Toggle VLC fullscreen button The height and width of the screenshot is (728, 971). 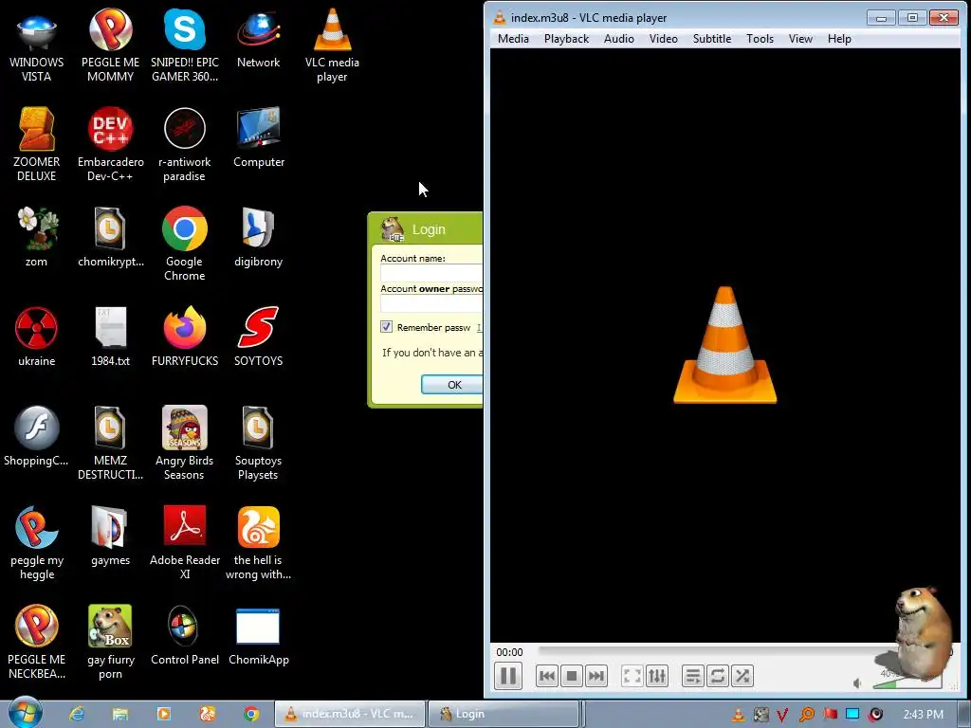coord(632,676)
